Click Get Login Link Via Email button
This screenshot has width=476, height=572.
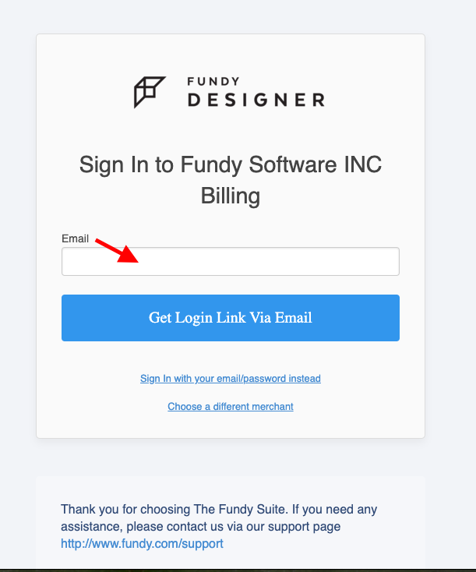click(x=231, y=318)
